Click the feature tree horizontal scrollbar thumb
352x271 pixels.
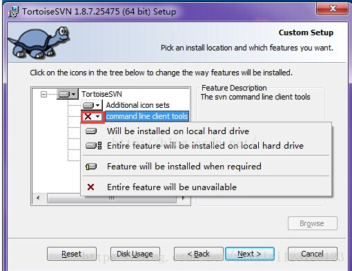pyautogui.click(x=112, y=198)
